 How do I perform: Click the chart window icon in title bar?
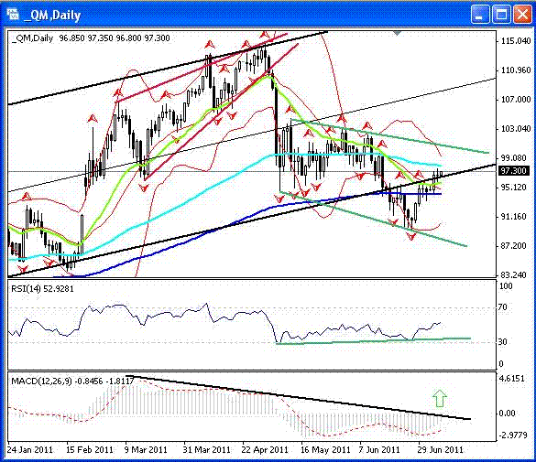pyautogui.click(x=12, y=15)
